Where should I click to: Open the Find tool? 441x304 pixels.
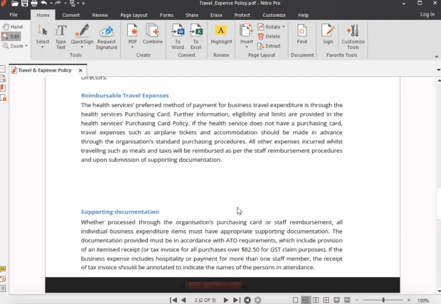(302, 34)
